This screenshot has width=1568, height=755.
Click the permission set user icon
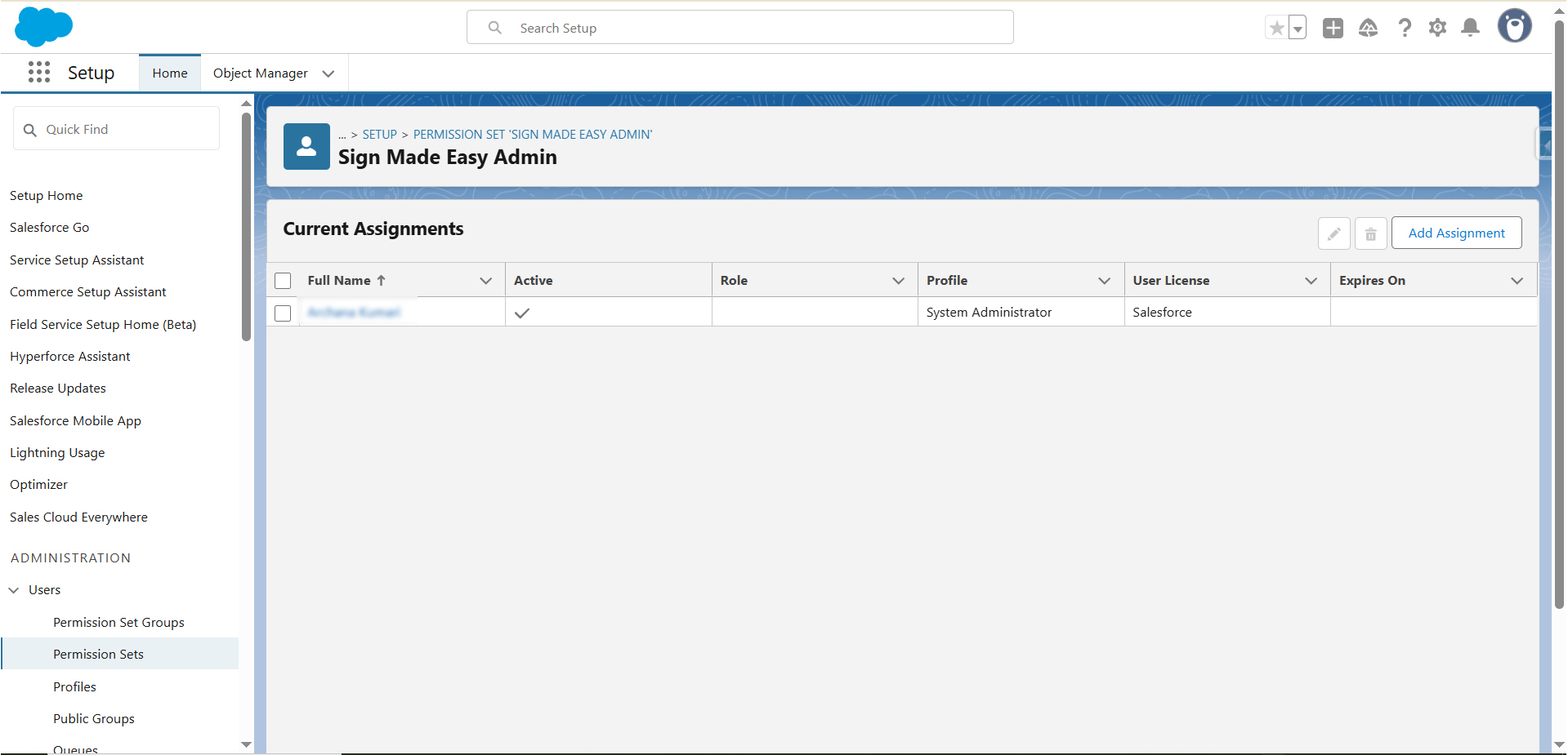[x=306, y=146]
